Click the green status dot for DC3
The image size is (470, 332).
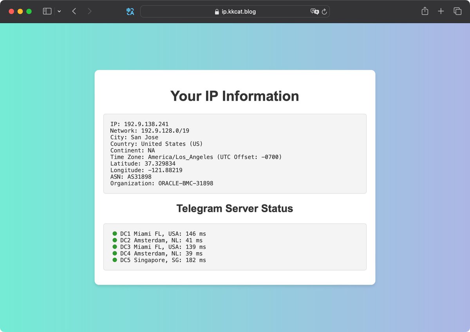[x=115, y=247]
